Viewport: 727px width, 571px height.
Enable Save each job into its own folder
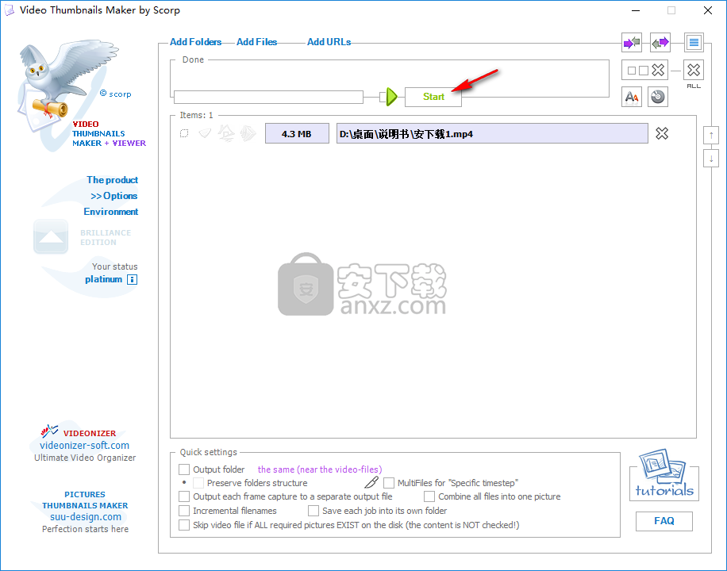313,511
